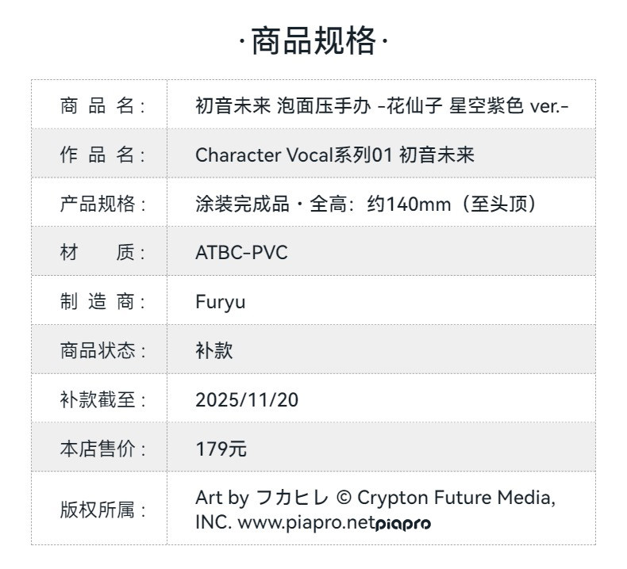Click the 179元 price value
Viewport: 627px width, 569px height.
pyautogui.click(x=221, y=449)
